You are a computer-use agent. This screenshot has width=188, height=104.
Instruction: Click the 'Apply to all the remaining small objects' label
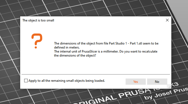(x=67, y=81)
